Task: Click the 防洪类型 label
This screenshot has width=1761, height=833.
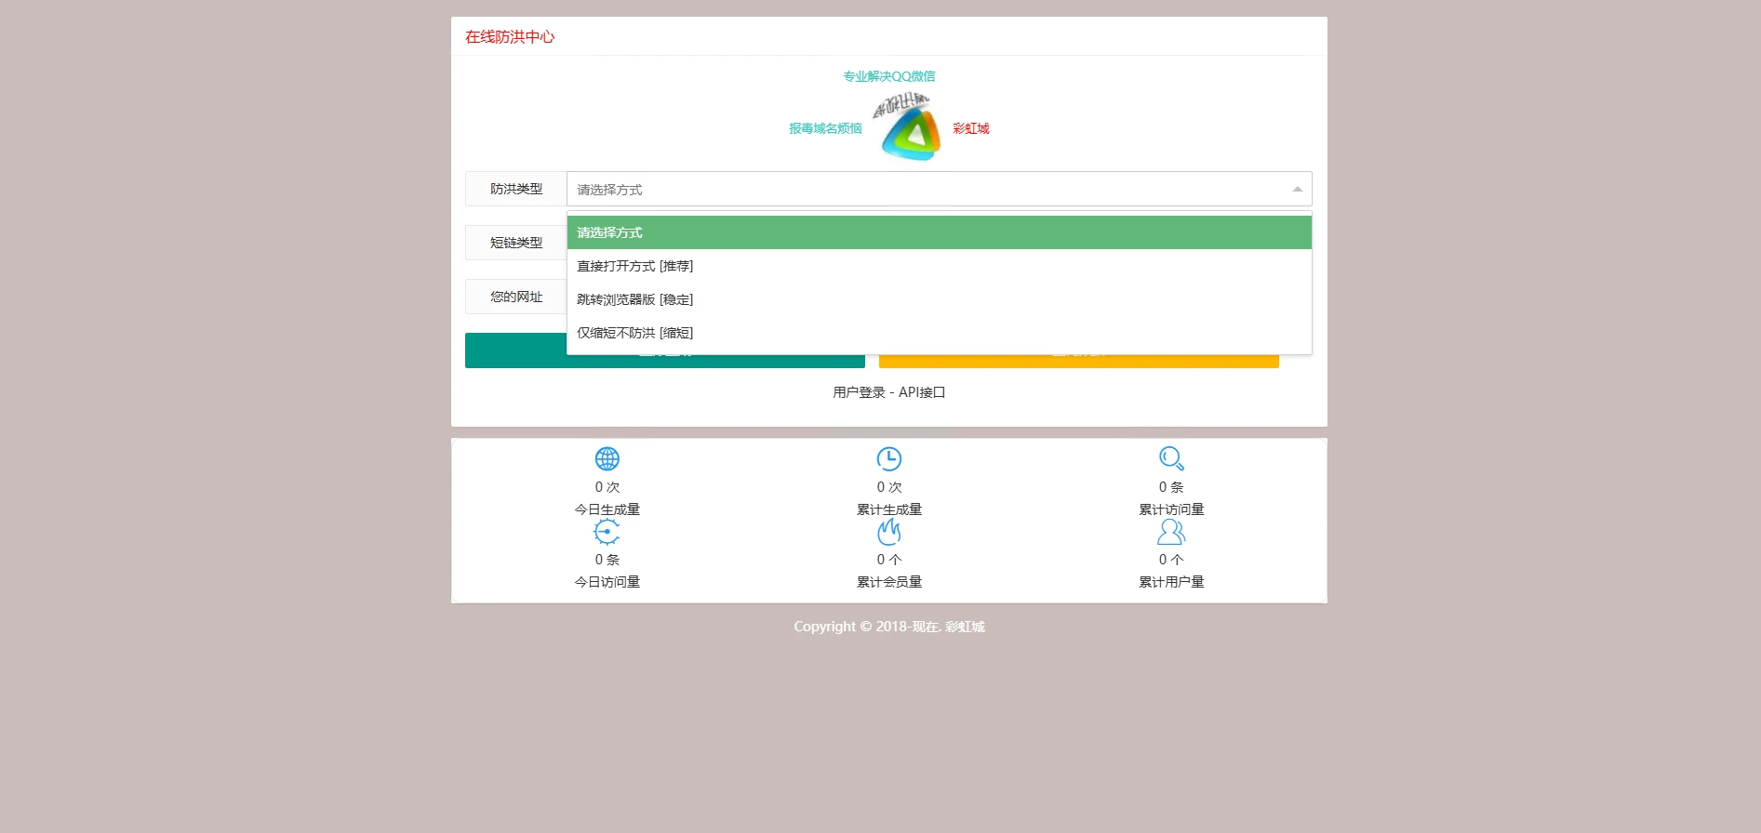Action: [516, 189]
